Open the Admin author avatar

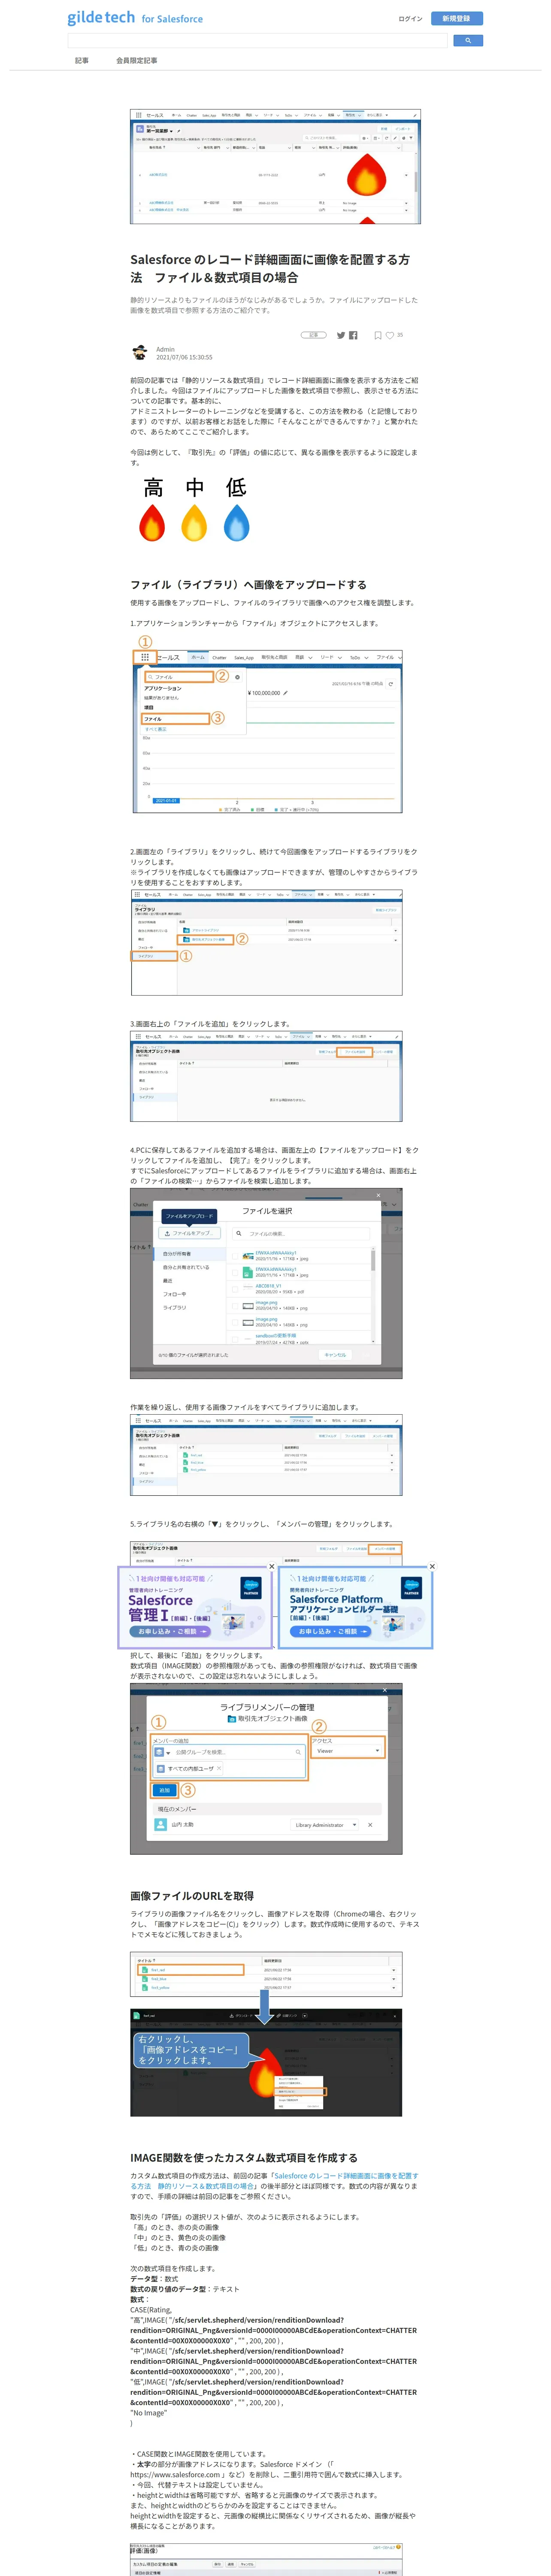pyautogui.click(x=140, y=353)
